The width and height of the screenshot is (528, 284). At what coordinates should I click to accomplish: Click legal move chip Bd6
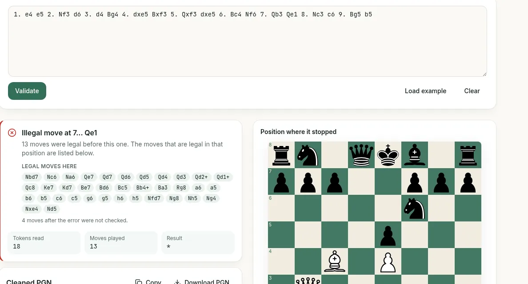pos(104,188)
